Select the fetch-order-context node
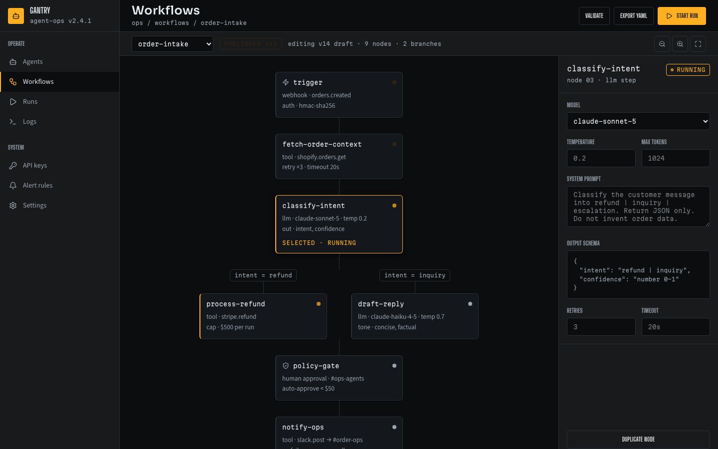The image size is (718, 449). pos(339,156)
